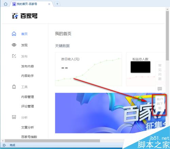Screen dimensions: 170x149
Task: Click the status bar play icon
Action: tap(4, 145)
